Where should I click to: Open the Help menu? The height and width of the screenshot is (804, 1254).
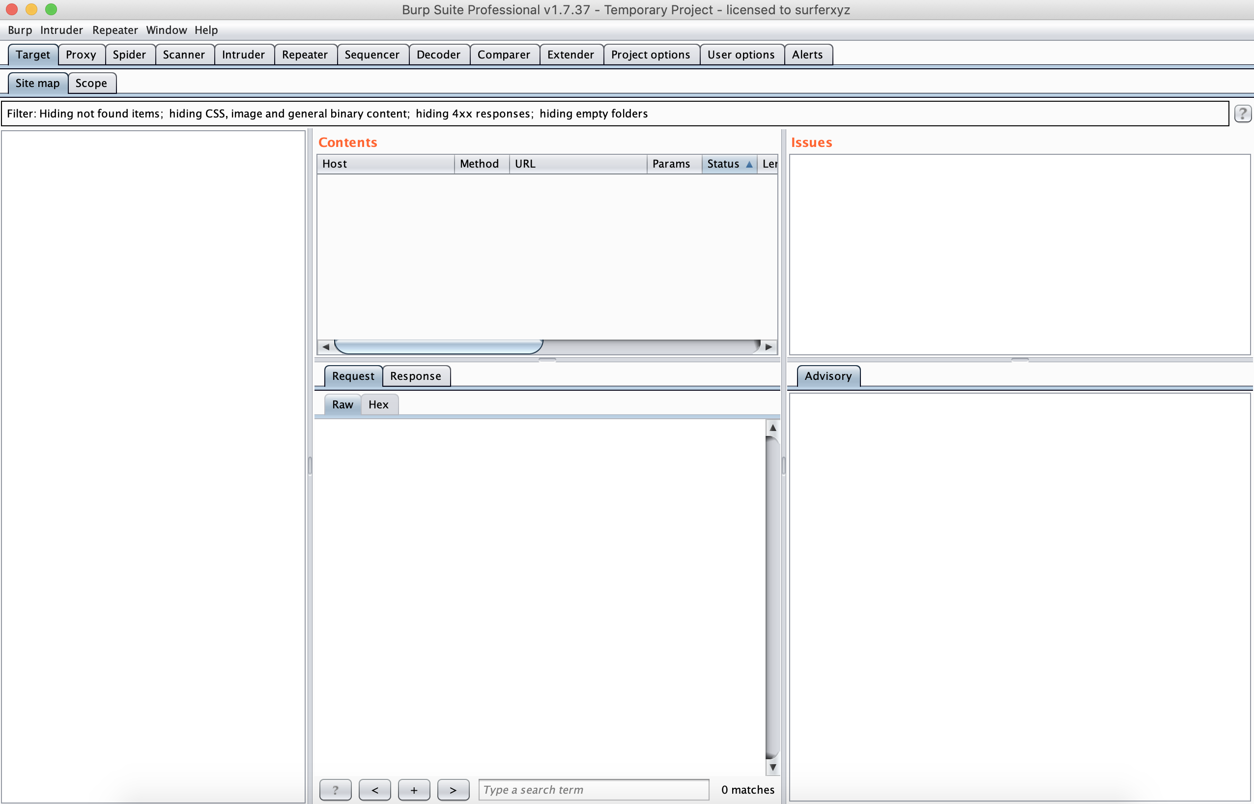click(206, 30)
